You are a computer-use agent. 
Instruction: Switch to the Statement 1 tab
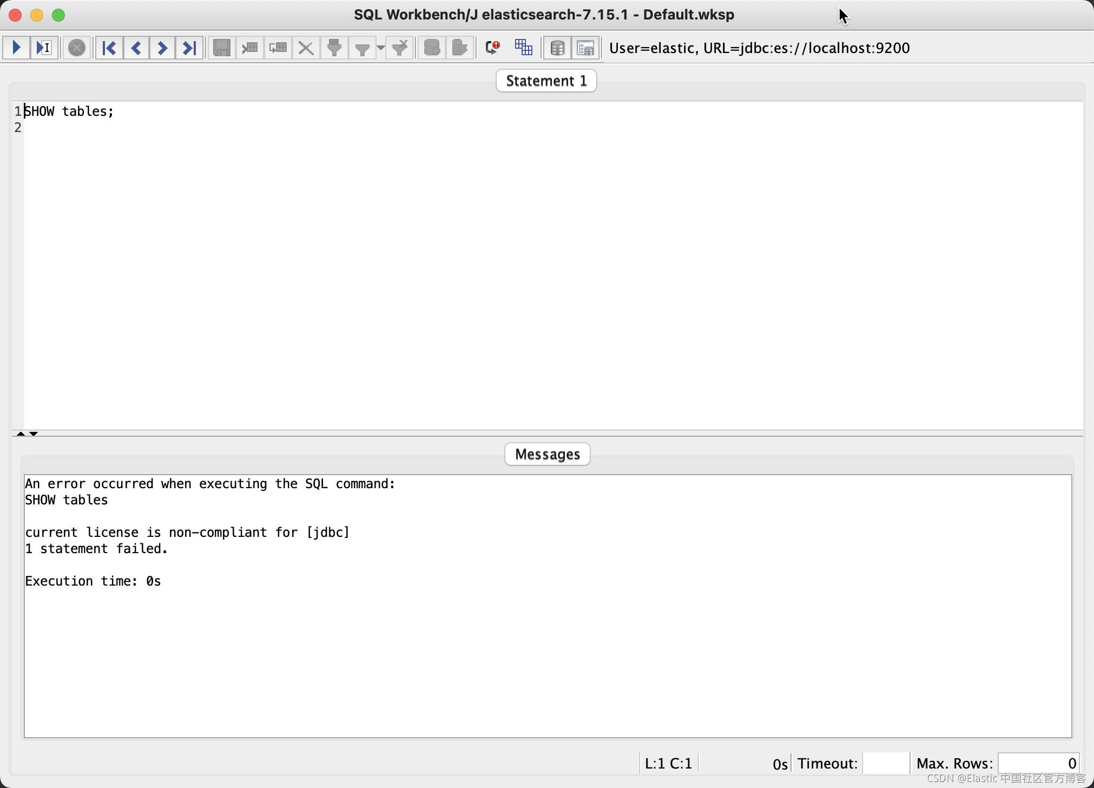pyautogui.click(x=546, y=80)
